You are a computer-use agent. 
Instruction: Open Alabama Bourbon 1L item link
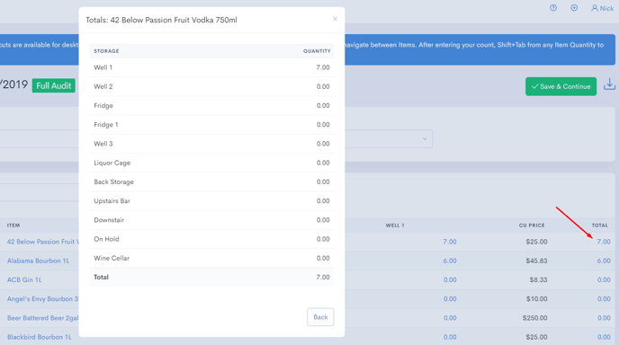[x=38, y=261]
